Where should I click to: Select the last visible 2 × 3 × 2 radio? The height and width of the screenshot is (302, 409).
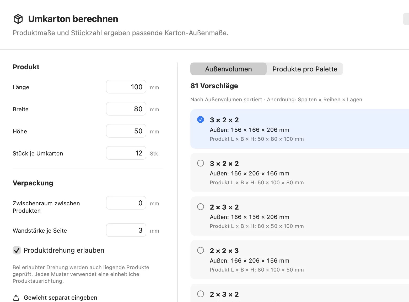coord(201,294)
